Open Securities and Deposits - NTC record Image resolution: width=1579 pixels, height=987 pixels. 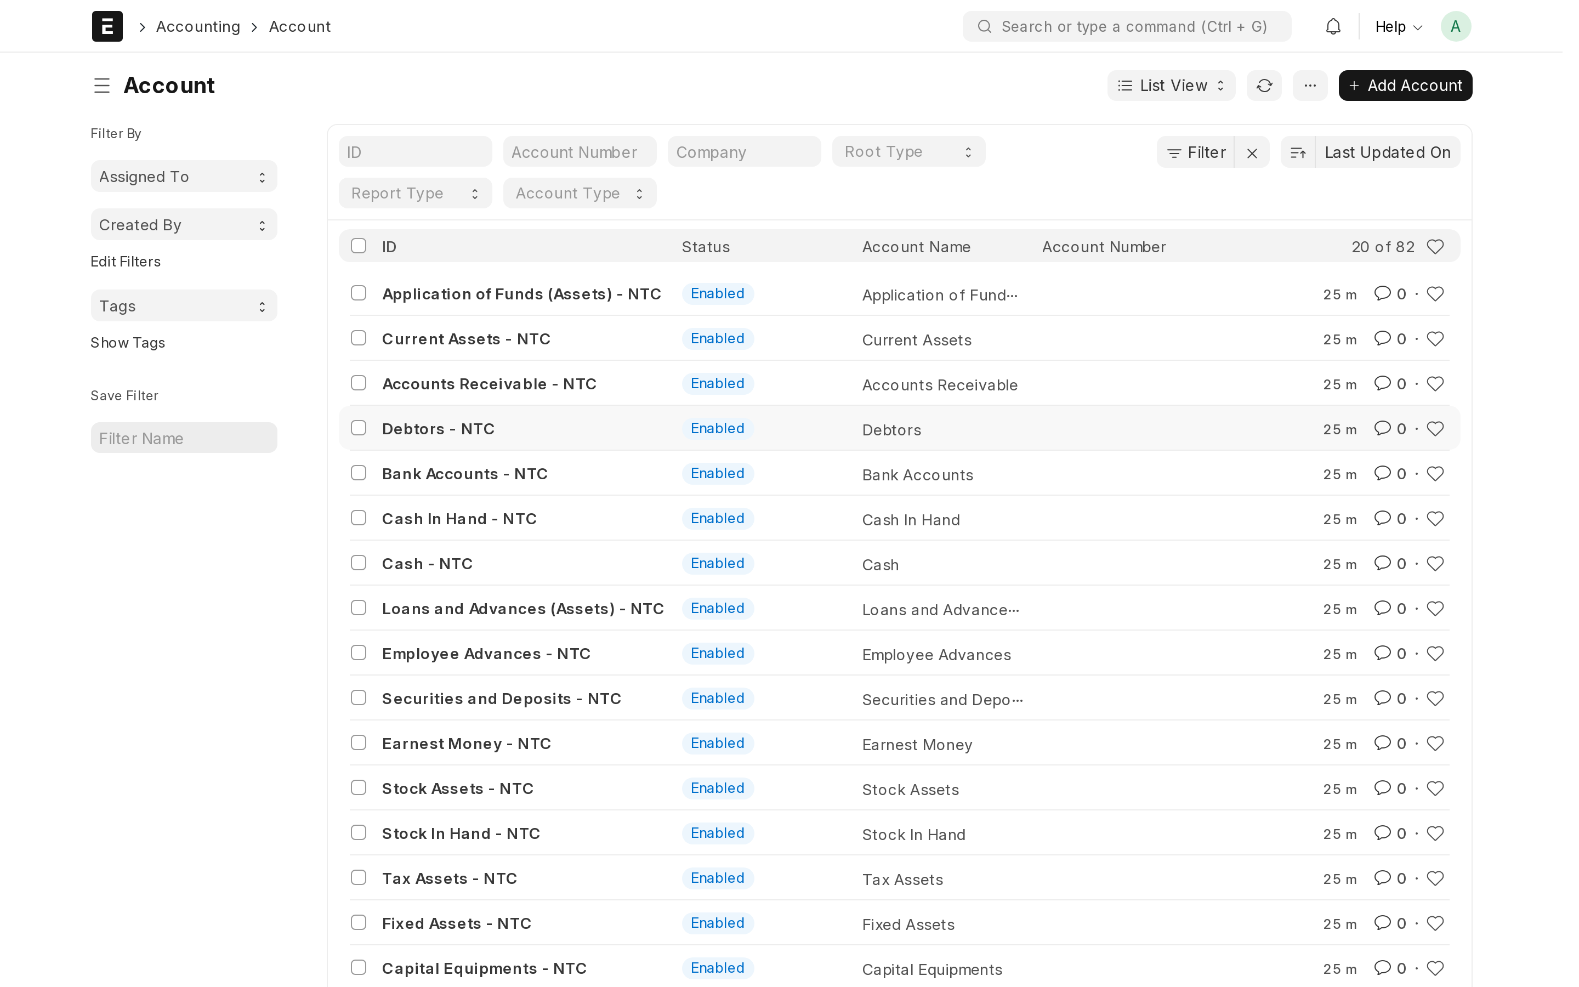(501, 699)
